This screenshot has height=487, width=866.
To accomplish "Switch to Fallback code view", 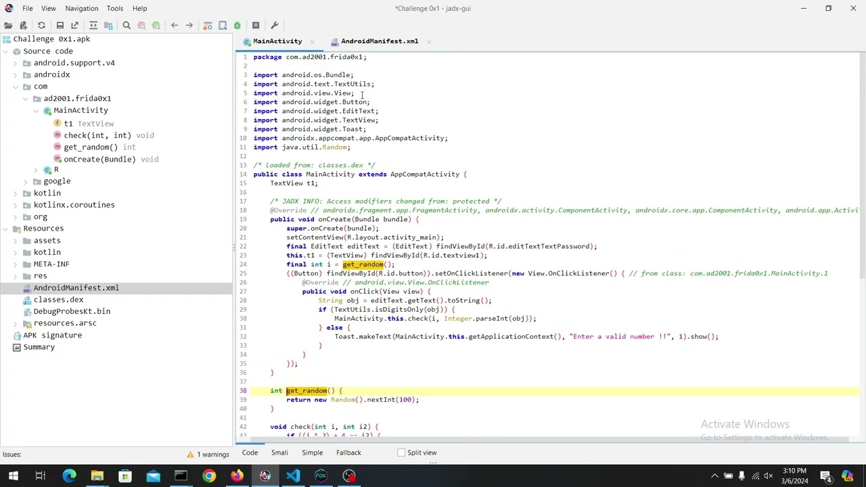I will pos(348,453).
